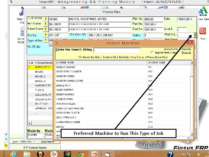Open File Explorer from the taskbar
This screenshot has width=209, height=157.
pos(27,154)
